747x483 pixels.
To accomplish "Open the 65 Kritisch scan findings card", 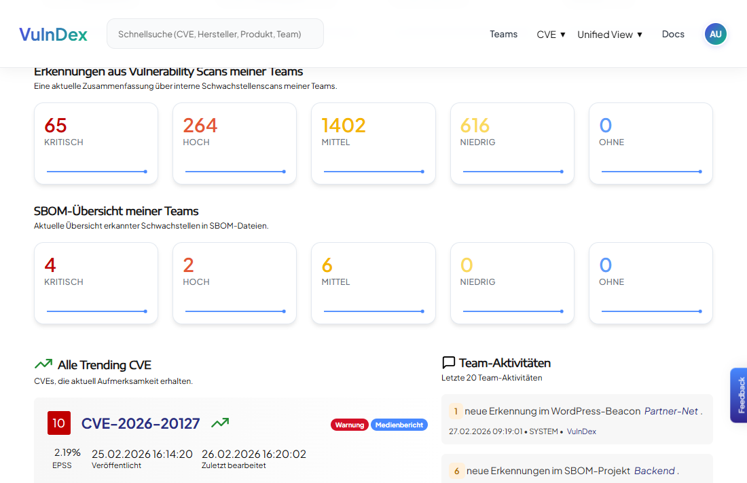I will point(96,143).
